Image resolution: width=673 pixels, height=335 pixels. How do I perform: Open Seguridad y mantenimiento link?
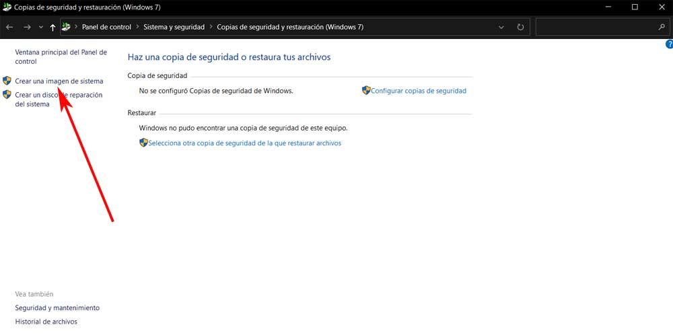pyautogui.click(x=57, y=307)
